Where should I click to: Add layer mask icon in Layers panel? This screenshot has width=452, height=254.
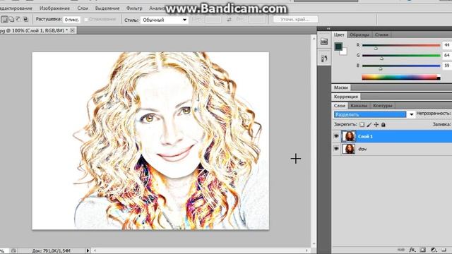click(x=423, y=250)
